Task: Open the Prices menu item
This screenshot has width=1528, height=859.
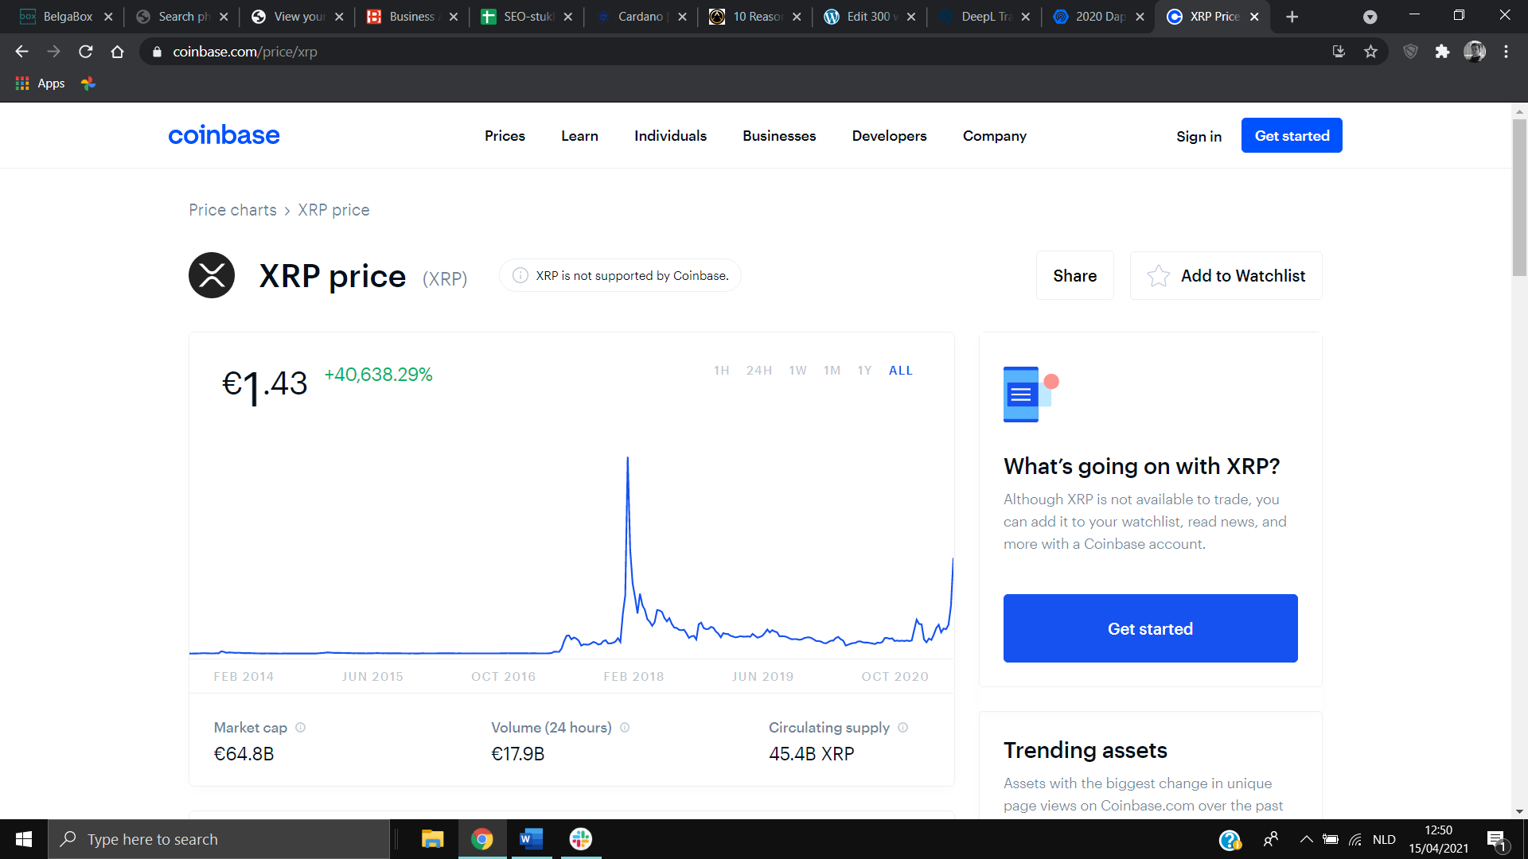Action: pyautogui.click(x=505, y=136)
